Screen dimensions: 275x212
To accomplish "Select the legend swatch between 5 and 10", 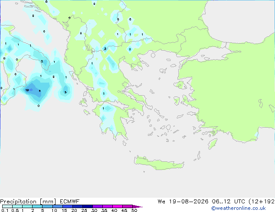I will (47, 206).
